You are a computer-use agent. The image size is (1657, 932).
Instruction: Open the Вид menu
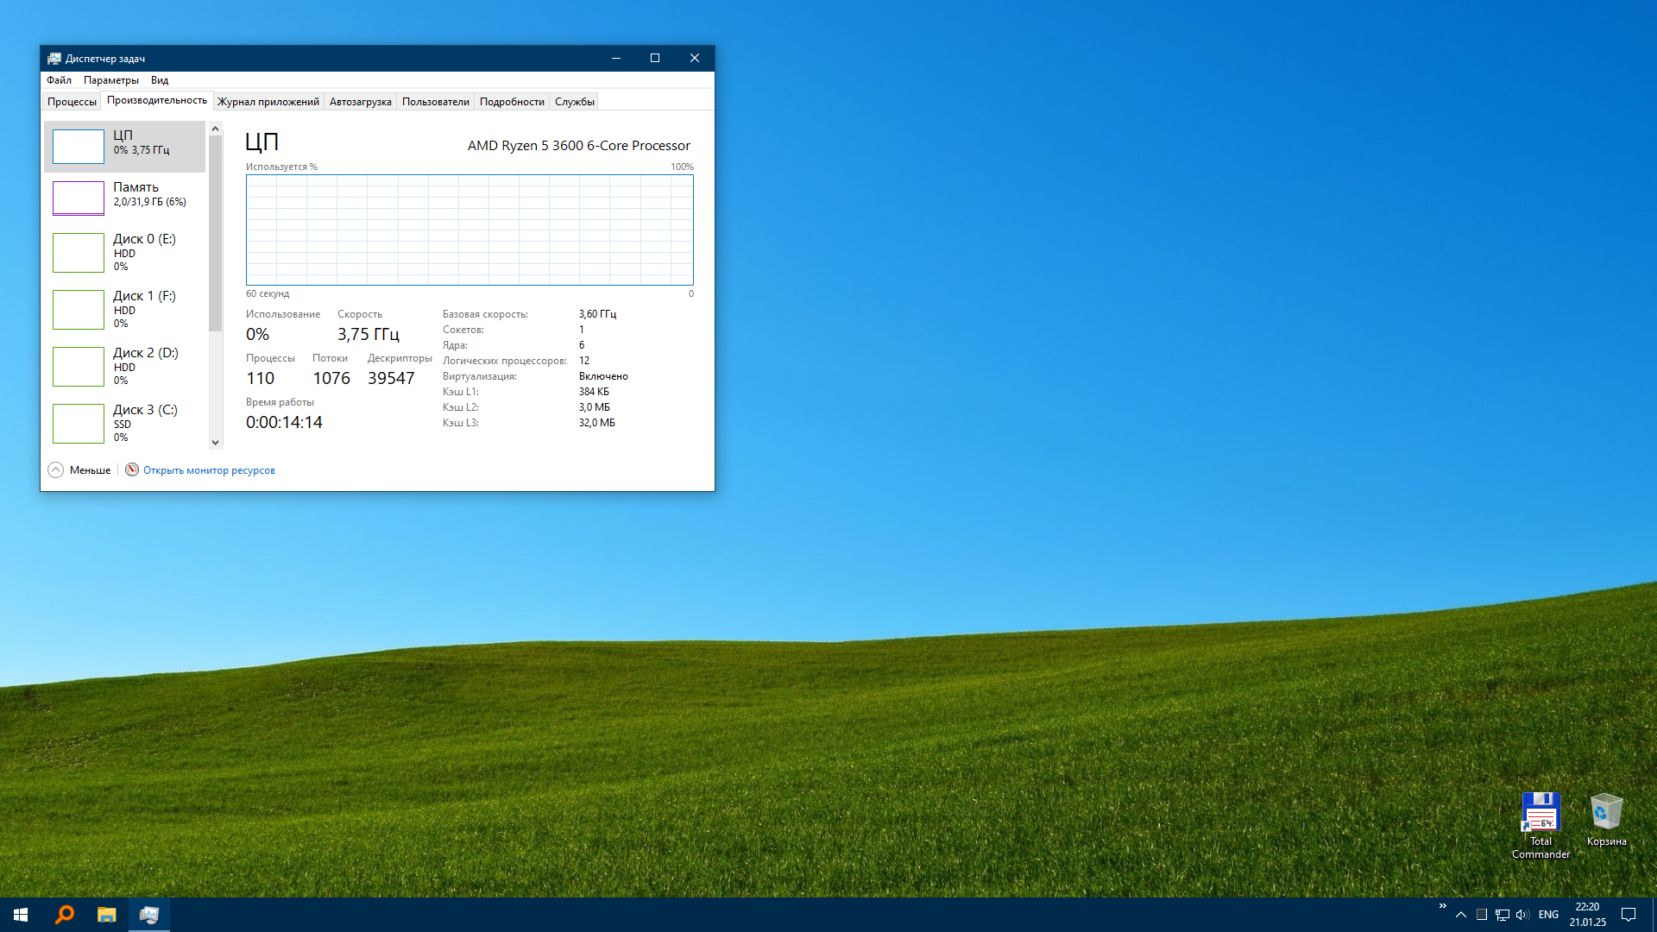[160, 80]
